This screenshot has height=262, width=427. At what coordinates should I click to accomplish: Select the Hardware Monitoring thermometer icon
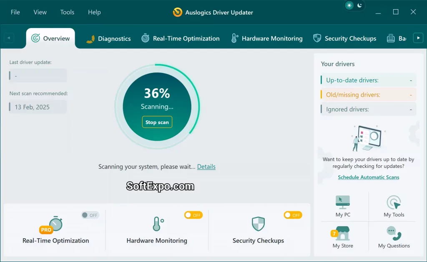[157, 224]
